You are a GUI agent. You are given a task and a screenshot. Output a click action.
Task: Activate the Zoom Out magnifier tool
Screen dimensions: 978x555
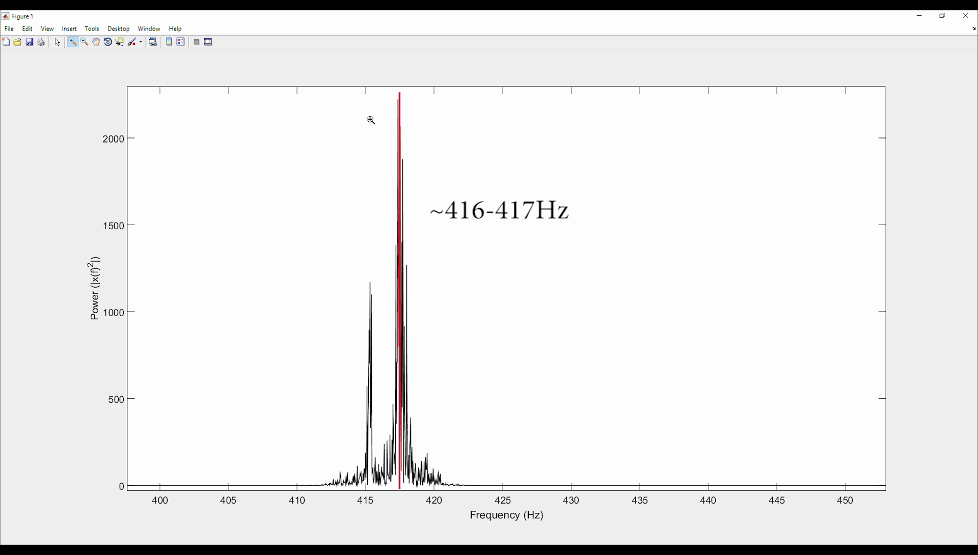85,42
